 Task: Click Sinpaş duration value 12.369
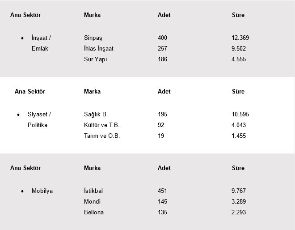coord(240,38)
